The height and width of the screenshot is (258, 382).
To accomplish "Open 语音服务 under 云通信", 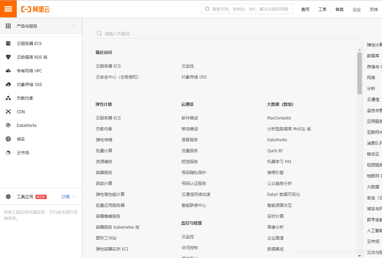I will coord(190,140).
